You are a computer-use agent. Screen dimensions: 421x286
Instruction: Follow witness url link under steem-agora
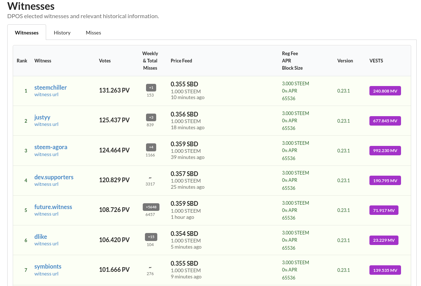click(x=46, y=154)
